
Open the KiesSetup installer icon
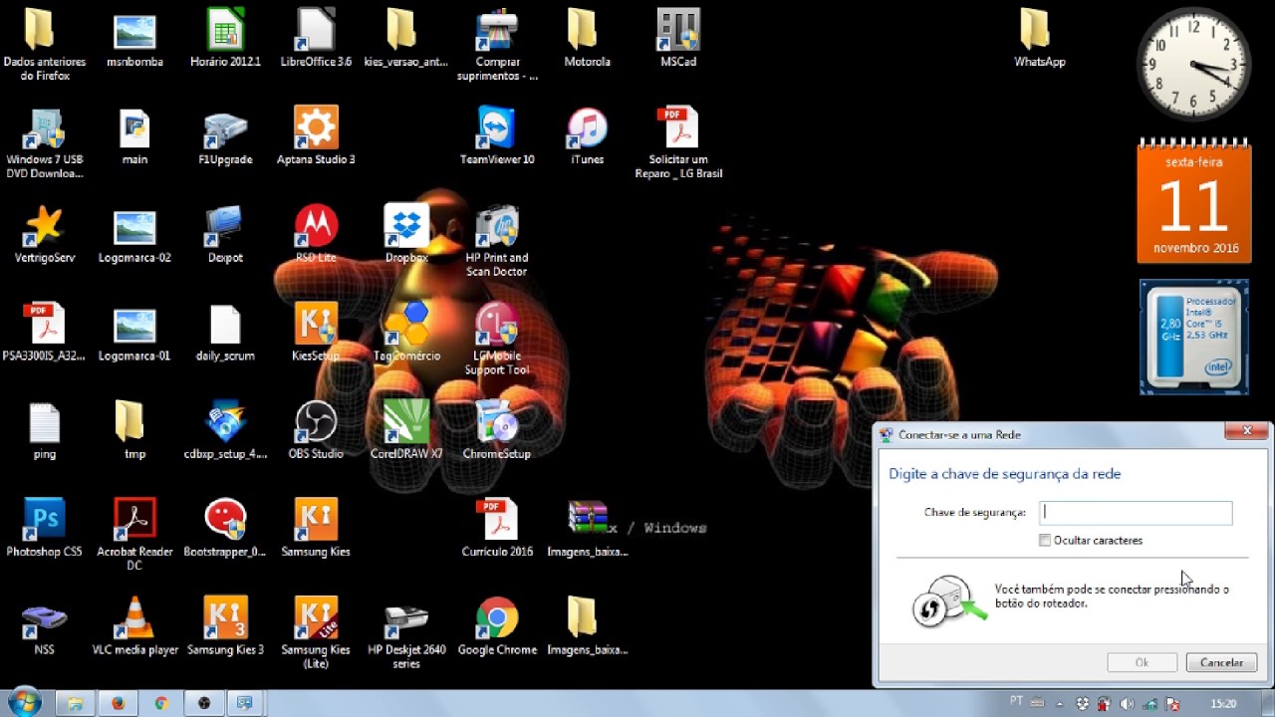316,332
